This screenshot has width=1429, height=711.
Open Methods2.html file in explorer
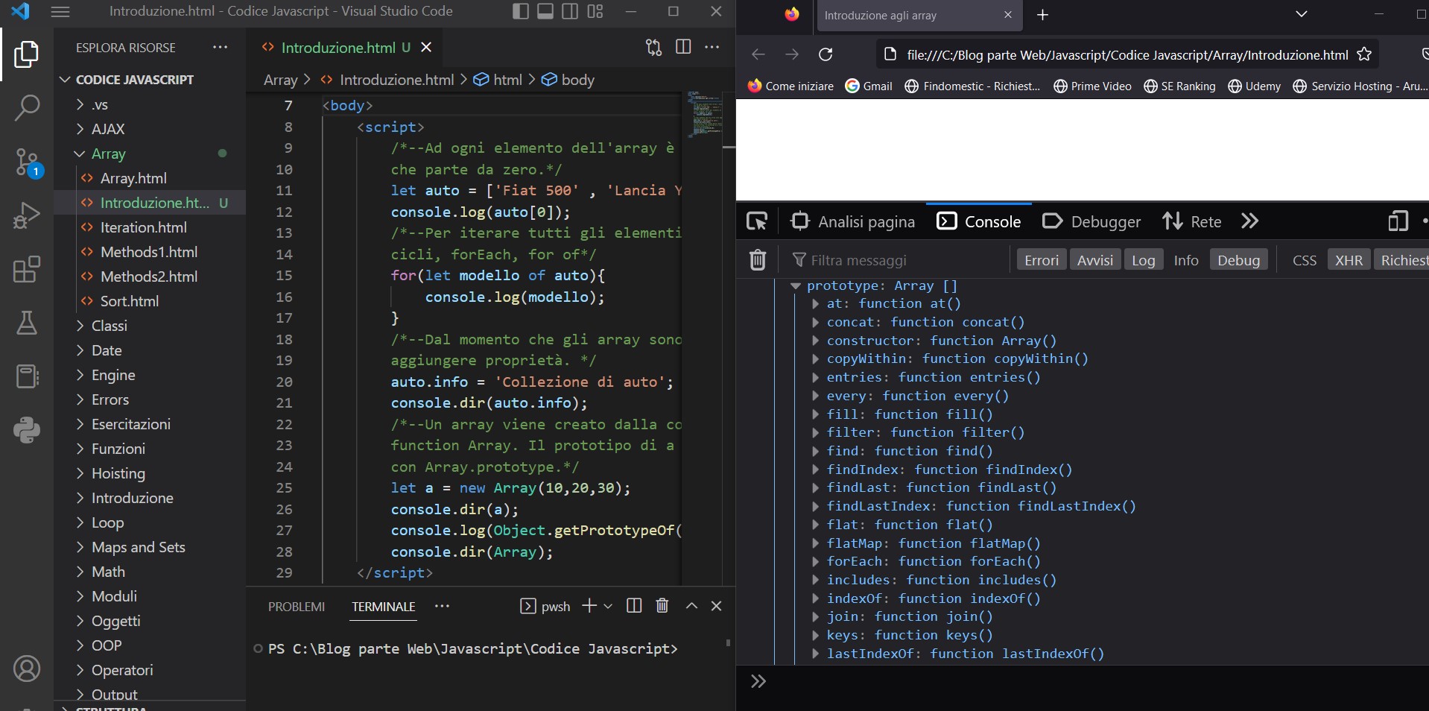click(x=149, y=276)
